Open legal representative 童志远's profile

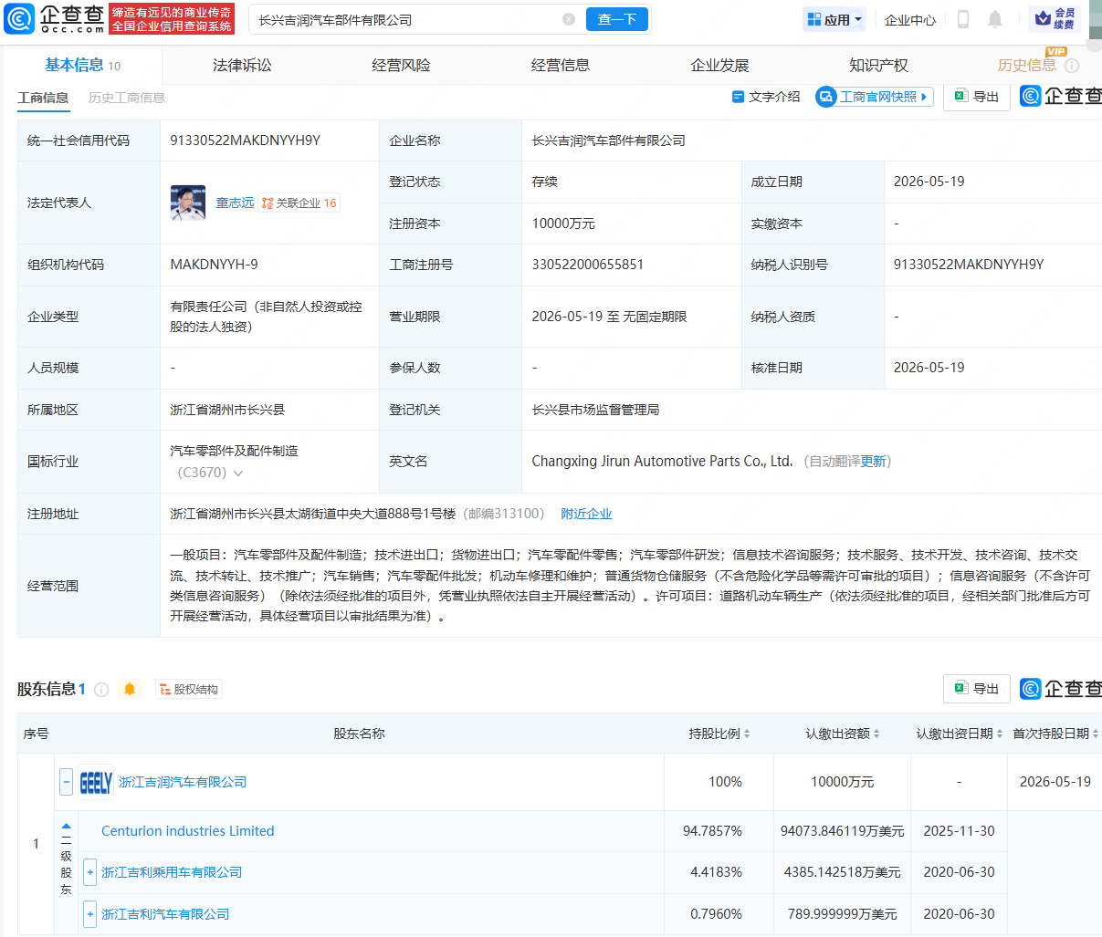pos(235,203)
